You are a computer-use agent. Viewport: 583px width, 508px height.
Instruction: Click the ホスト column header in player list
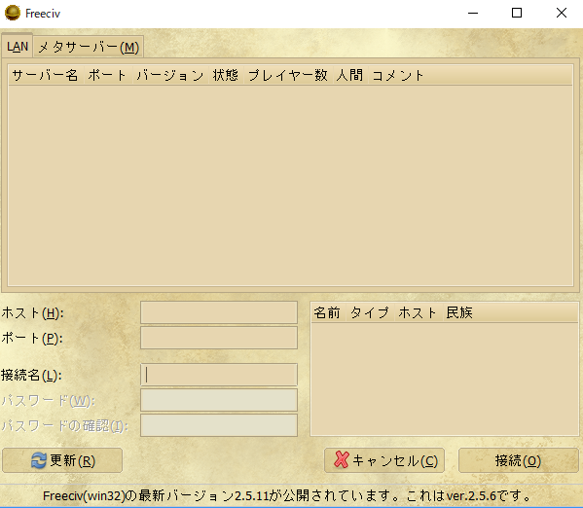pos(418,312)
